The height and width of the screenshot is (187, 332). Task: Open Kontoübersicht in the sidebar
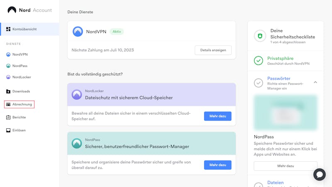[30, 29]
